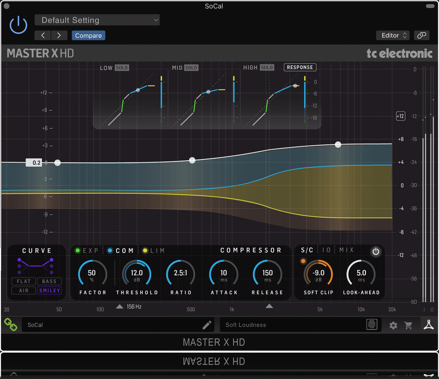This screenshot has height=379, width=439.
Task: Switch to the MIX tab
Action: (x=346, y=250)
